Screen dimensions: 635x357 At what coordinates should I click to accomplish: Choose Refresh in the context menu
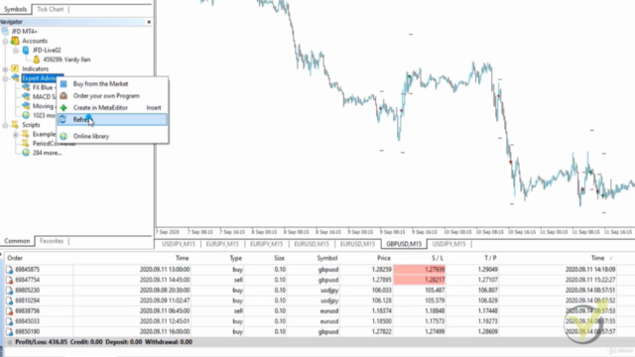point(112,119)
